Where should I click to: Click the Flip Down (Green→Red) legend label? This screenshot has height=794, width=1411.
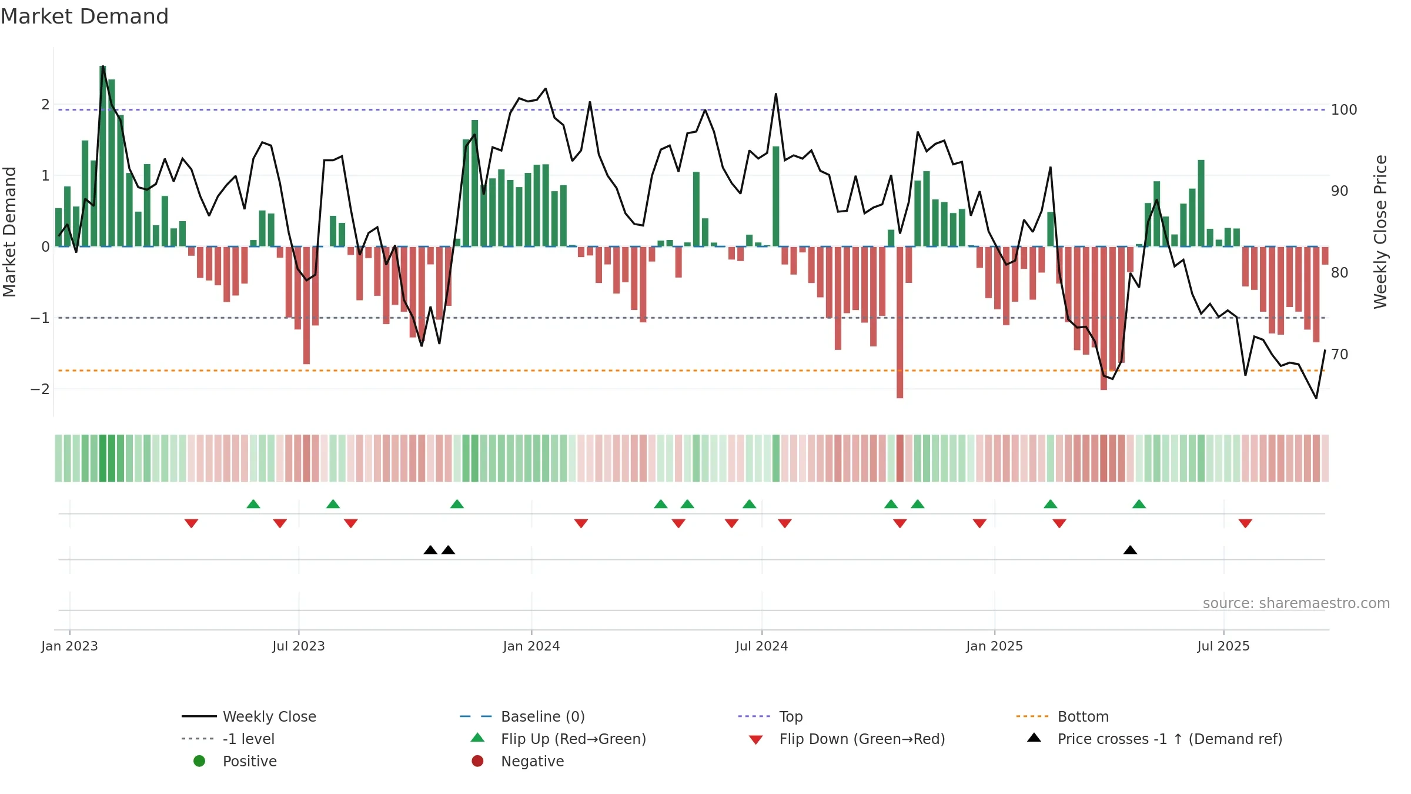point(862,739)
